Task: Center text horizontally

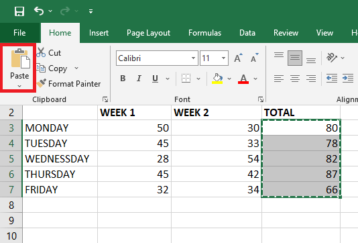Action: click(x=295, y=79)
